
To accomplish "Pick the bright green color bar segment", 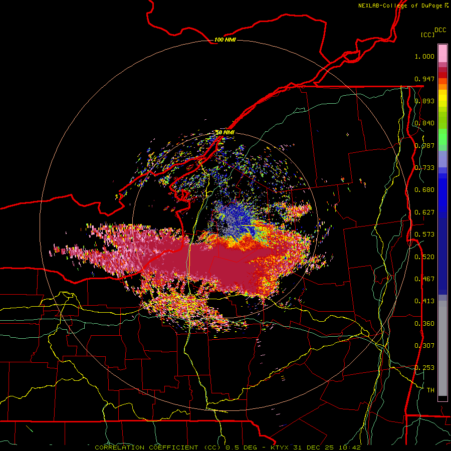I will tap(442, 137).
